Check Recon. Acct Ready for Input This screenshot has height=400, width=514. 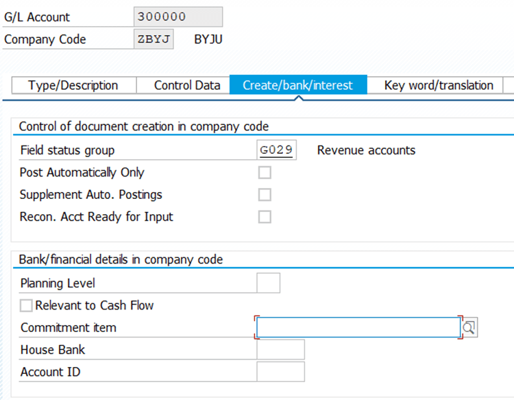[x=265, y=217]
